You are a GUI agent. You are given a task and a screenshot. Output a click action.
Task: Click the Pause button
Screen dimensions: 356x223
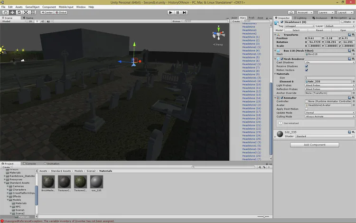point(178,12)
